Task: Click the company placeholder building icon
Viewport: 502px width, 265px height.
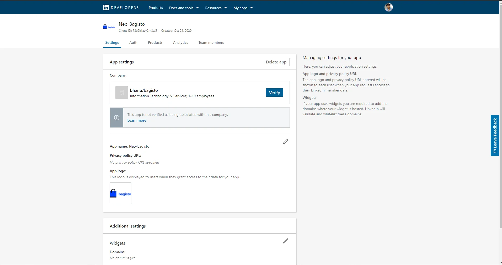Action: 122,93
